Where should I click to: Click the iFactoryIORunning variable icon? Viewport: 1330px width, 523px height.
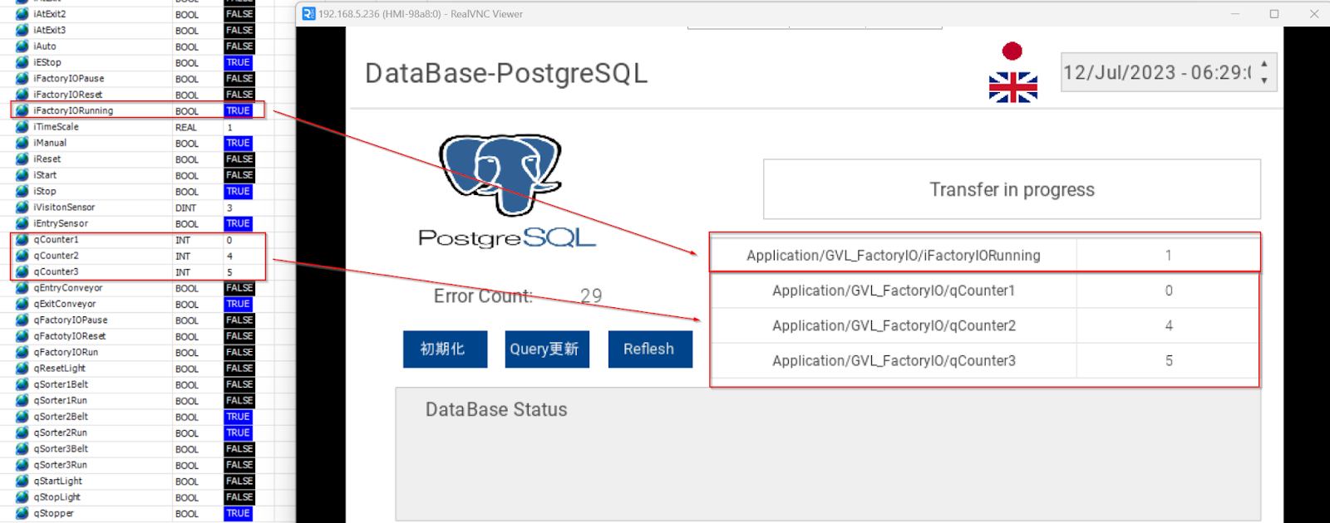(x=22, y=110)
